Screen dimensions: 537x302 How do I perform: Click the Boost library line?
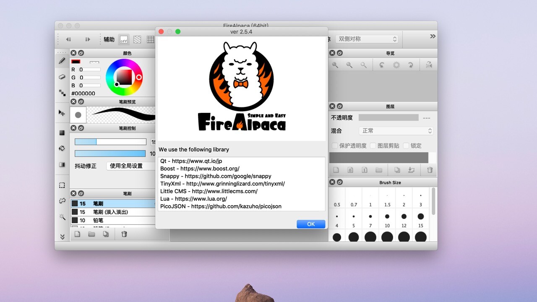200,169
